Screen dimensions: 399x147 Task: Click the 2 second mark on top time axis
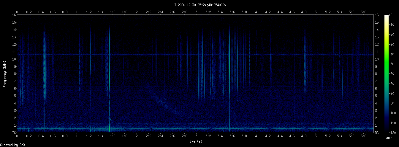point(137,12)
